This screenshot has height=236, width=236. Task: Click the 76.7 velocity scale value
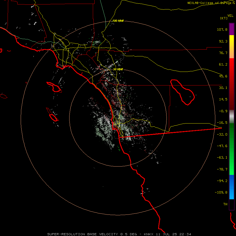223,53
